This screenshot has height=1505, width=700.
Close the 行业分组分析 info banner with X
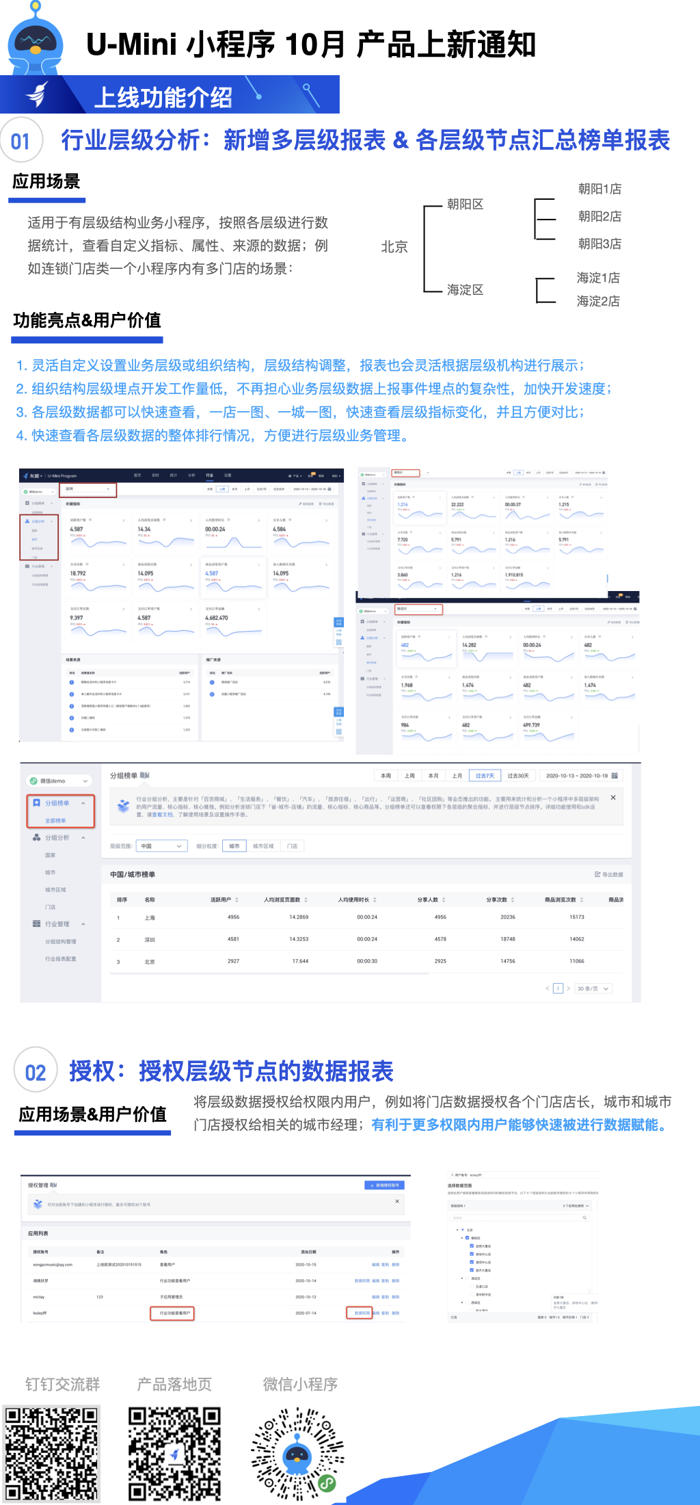[613, 798]
